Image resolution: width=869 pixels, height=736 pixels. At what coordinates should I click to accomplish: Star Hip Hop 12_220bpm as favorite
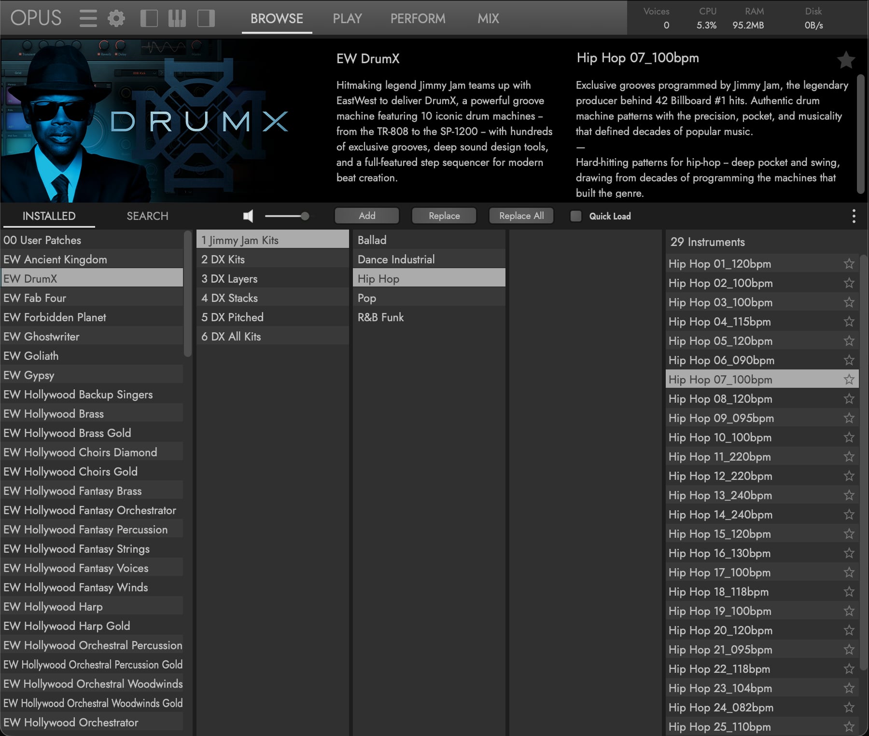click(x=849, y=476)
